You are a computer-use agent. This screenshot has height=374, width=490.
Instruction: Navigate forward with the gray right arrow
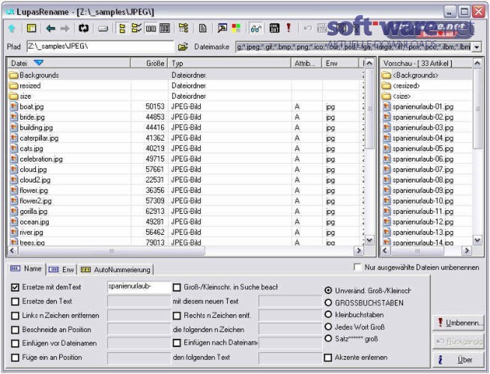click(x=65, y=28)
